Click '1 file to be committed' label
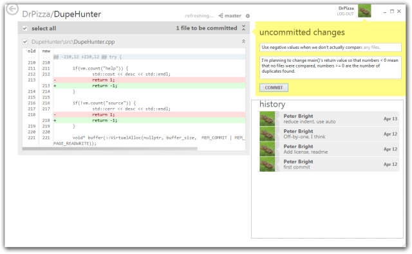 point(207,28)
